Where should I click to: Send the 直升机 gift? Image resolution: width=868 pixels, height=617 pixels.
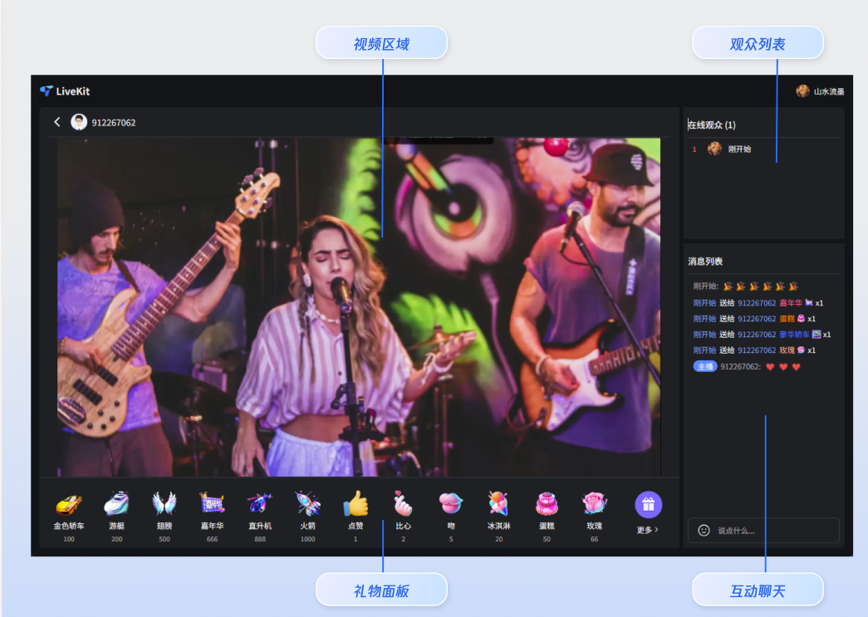[x=260, y=517]
